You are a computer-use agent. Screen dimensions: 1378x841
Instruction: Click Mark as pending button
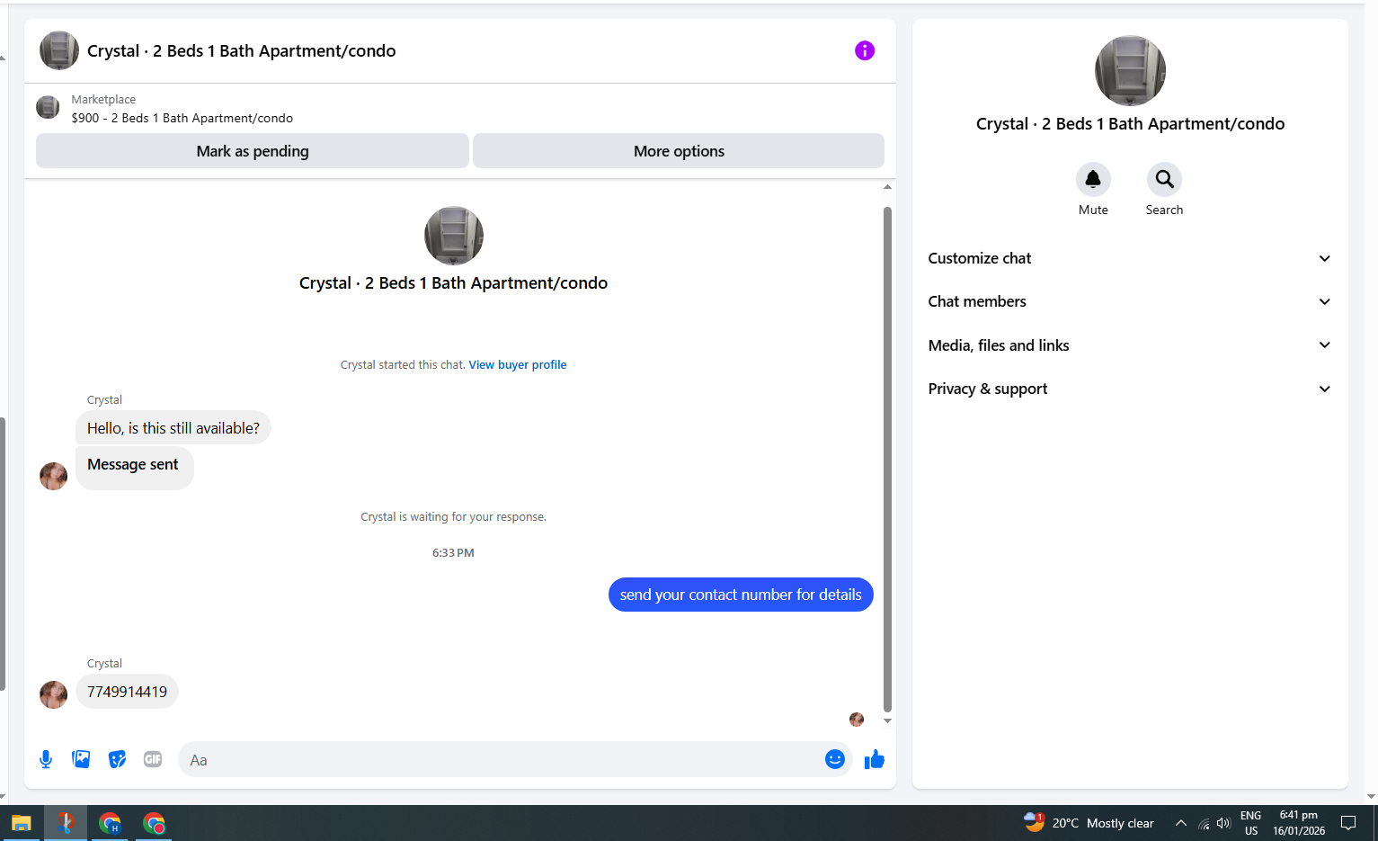[x=253, y=151]
